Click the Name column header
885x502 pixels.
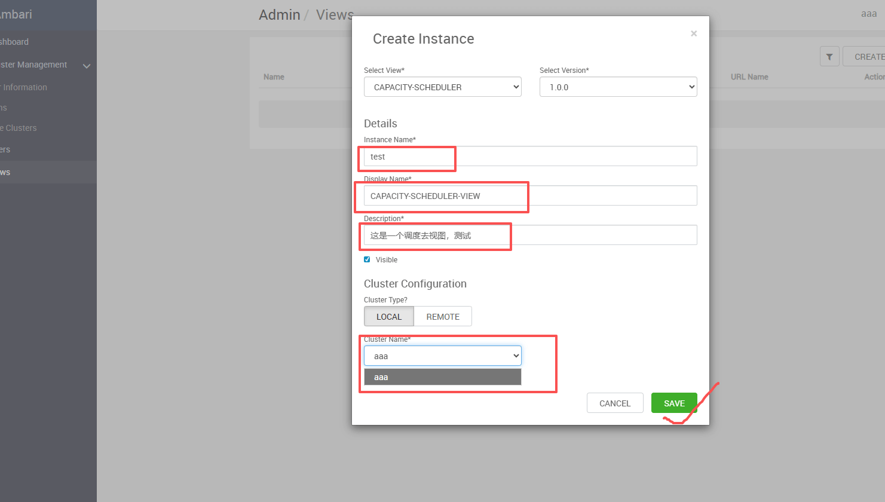274,76
